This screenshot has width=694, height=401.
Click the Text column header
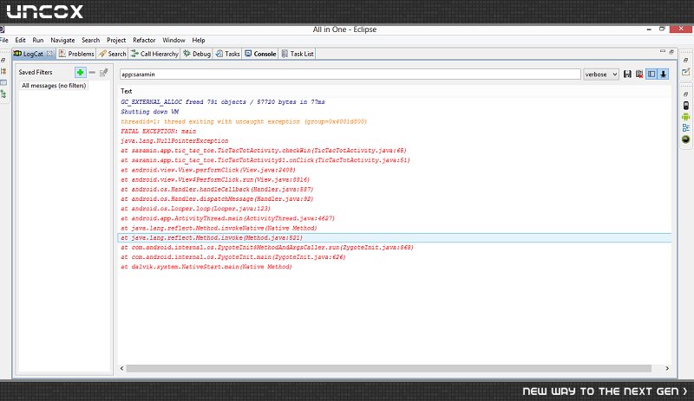[x=126, y=91]
